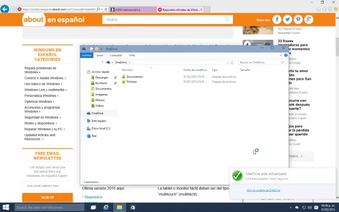The height and width of the screenshot is (212, 339).
Task: Open Task View from the taskbar
Action: (93, 208)
